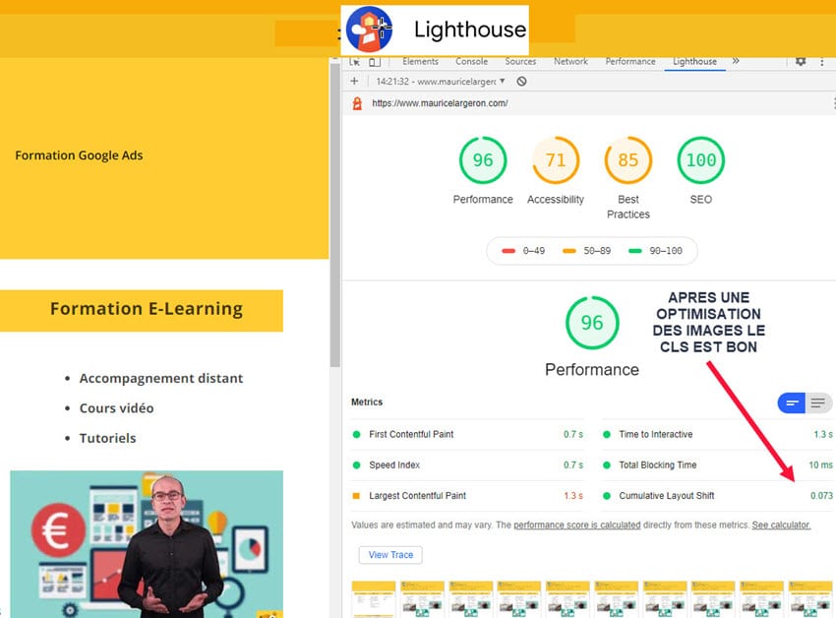Click the 0.073 CLS value
Image resolution: width=836 pixels, height=618 pixels.
[821, 496]
